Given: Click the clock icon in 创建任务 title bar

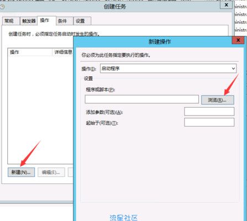Looking at the screenshot, I should click(2, 7).
